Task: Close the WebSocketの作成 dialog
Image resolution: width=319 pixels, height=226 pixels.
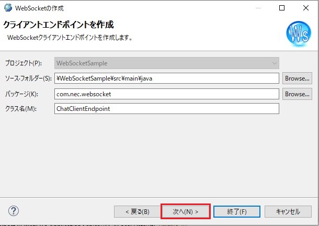Action: click(x=306, y=8)
